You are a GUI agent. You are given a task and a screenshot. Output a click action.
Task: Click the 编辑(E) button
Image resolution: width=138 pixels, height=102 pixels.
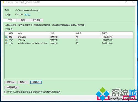[36, 82]
